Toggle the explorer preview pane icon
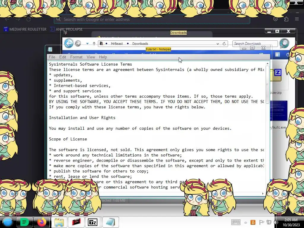304x228 pixels. [278, 55]
